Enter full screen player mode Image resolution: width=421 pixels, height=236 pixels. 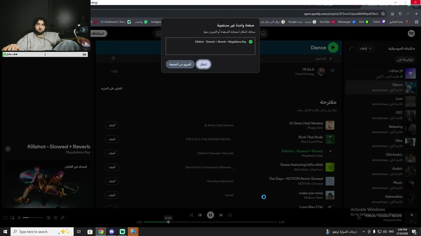point(5,218)
